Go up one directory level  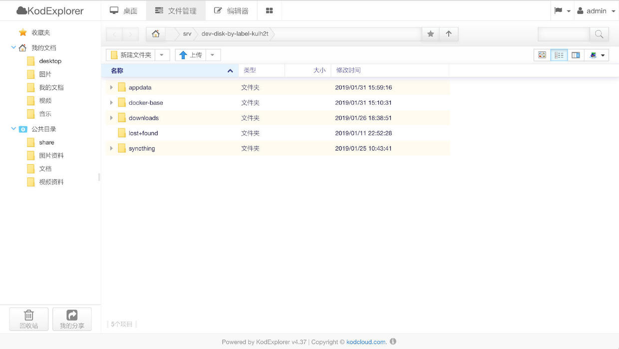(449, 34)
